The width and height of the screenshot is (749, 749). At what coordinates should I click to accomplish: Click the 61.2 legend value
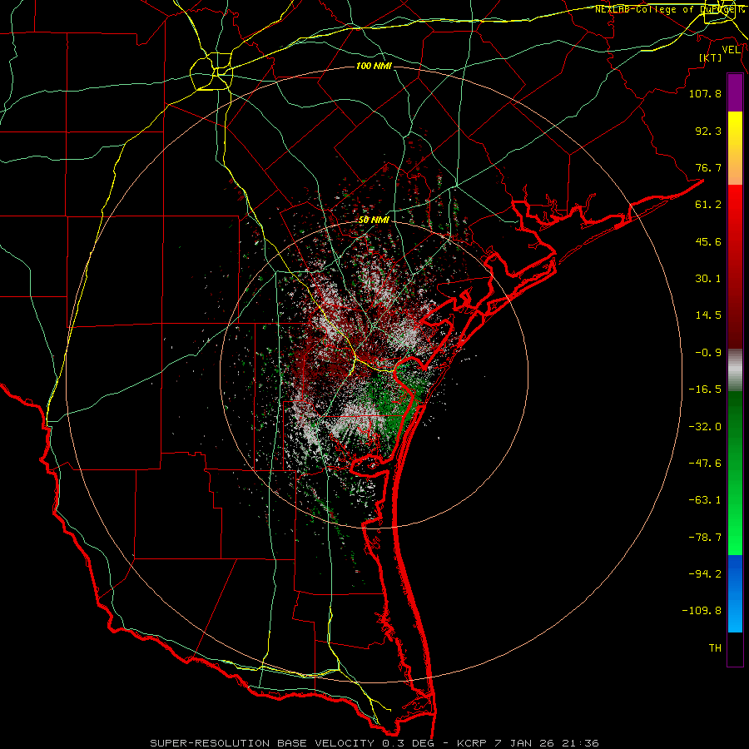click(708, 205)
